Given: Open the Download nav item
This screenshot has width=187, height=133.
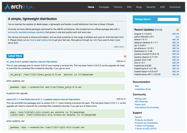Looking at the screenshot, I should coord(175,7).
